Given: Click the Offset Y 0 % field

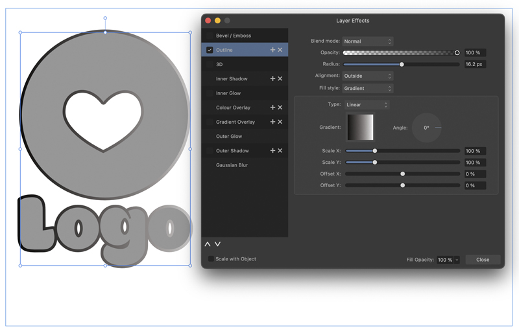Looking at the screenshot, I should coord(475,186).
